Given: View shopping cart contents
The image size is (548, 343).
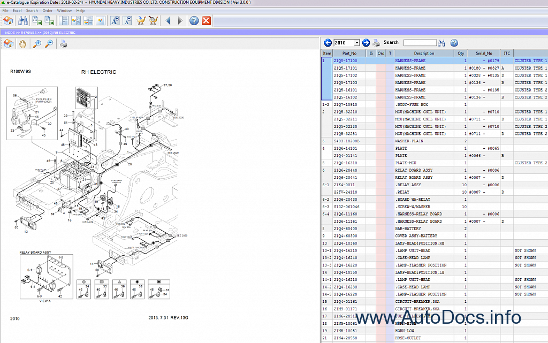Looking at the screenshot, I should 154,21.
